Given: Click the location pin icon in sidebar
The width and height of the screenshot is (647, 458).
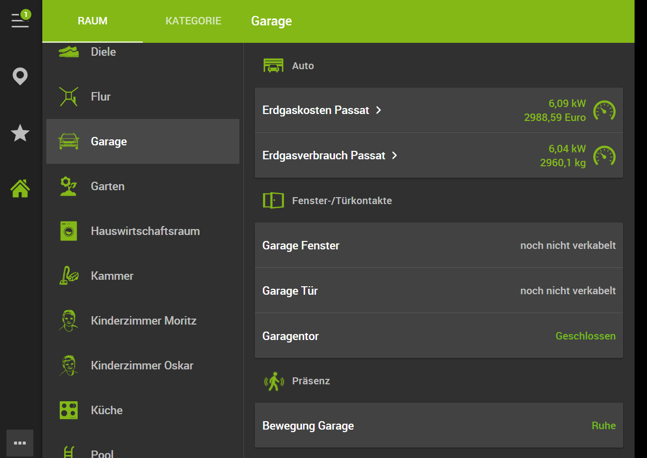Looking at the screenshot, I should coord(20,77).
